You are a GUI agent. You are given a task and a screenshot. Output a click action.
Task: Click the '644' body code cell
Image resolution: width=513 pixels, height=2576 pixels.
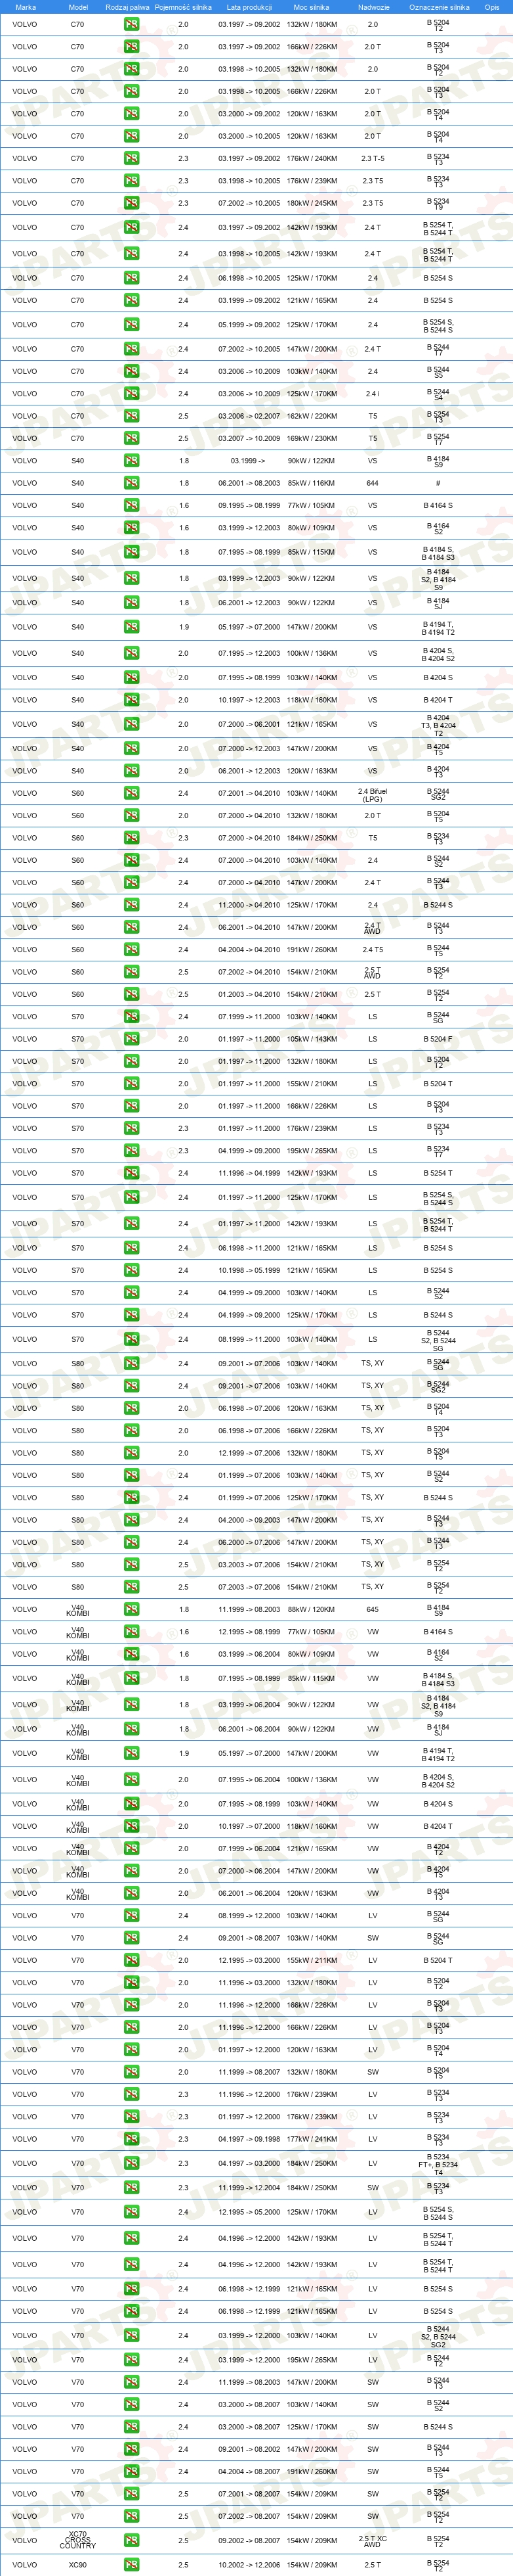click(372, 483)
